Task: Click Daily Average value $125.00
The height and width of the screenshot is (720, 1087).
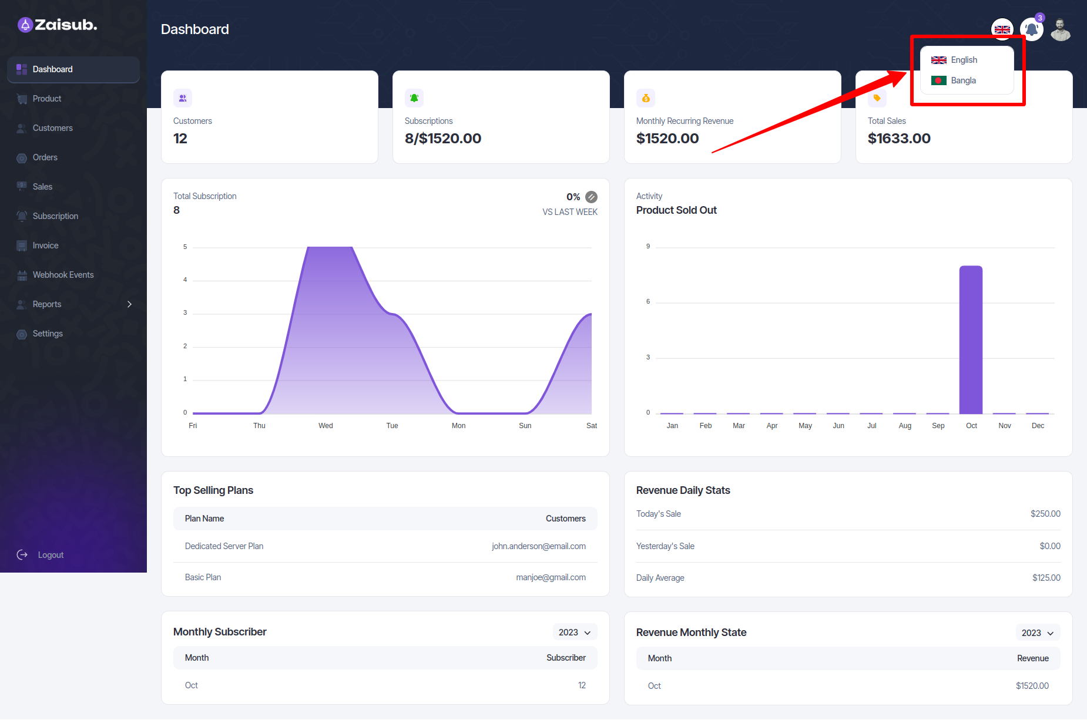Action: click(x=1046, y=578)
